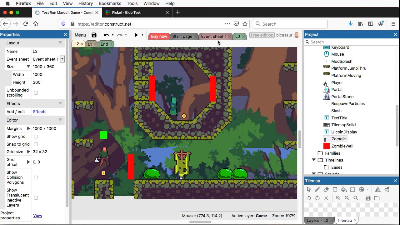Redo the editor action
The width and height of the screenshot is (400, 225).
[x=119, y=35]
